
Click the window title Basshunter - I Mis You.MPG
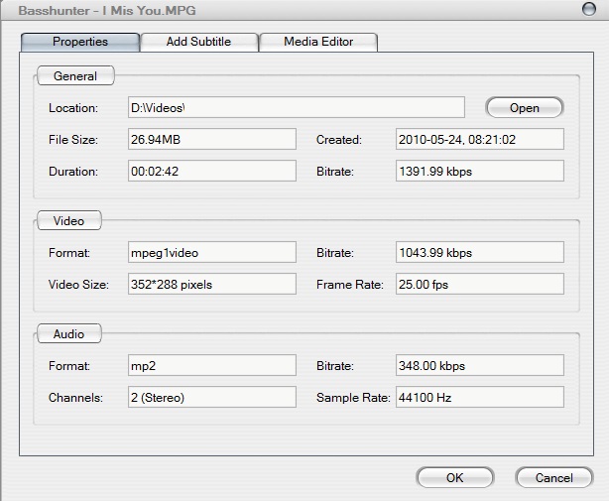click(107, 11)
